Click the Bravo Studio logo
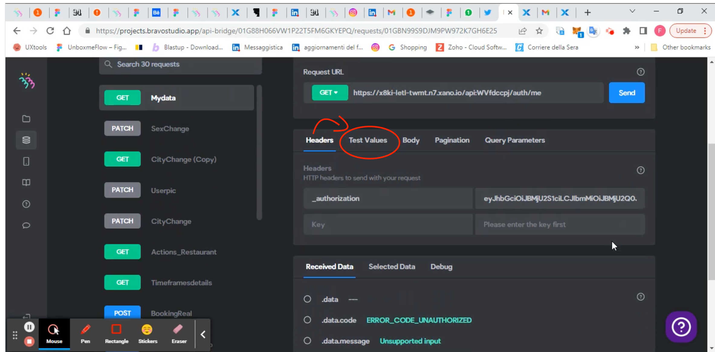The height and width of the screenshot is (352, 715). [x=27, y=81]
